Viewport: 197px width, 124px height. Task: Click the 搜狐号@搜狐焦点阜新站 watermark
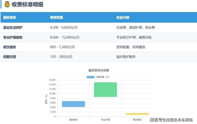pos(171,119)
